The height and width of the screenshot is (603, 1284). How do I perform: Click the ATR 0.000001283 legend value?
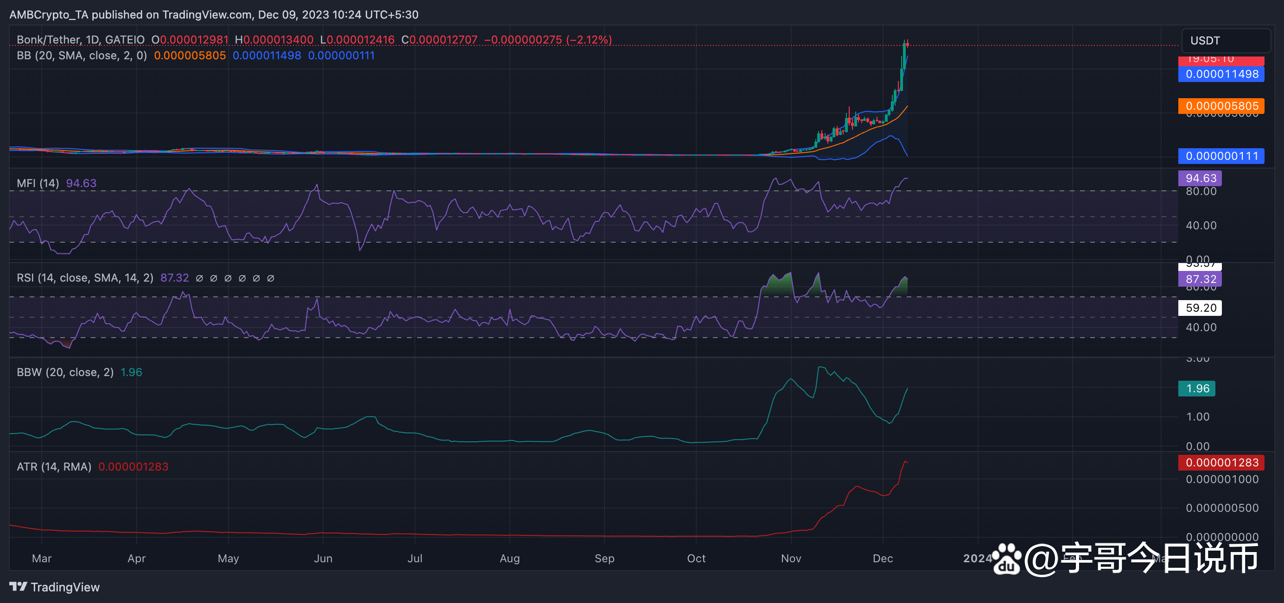tap(133, 466)
